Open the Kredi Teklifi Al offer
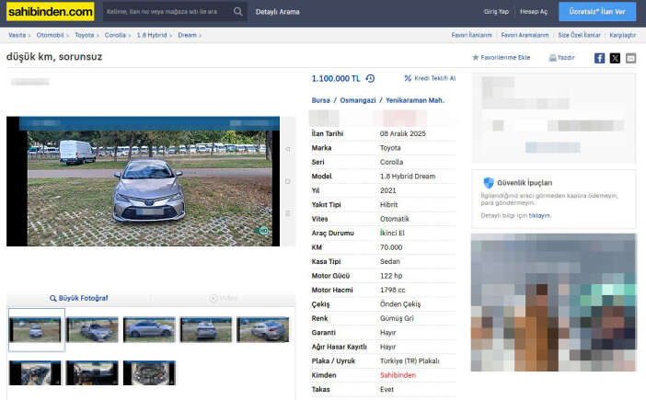Viewport: 646px width, 400px height. 430,79
